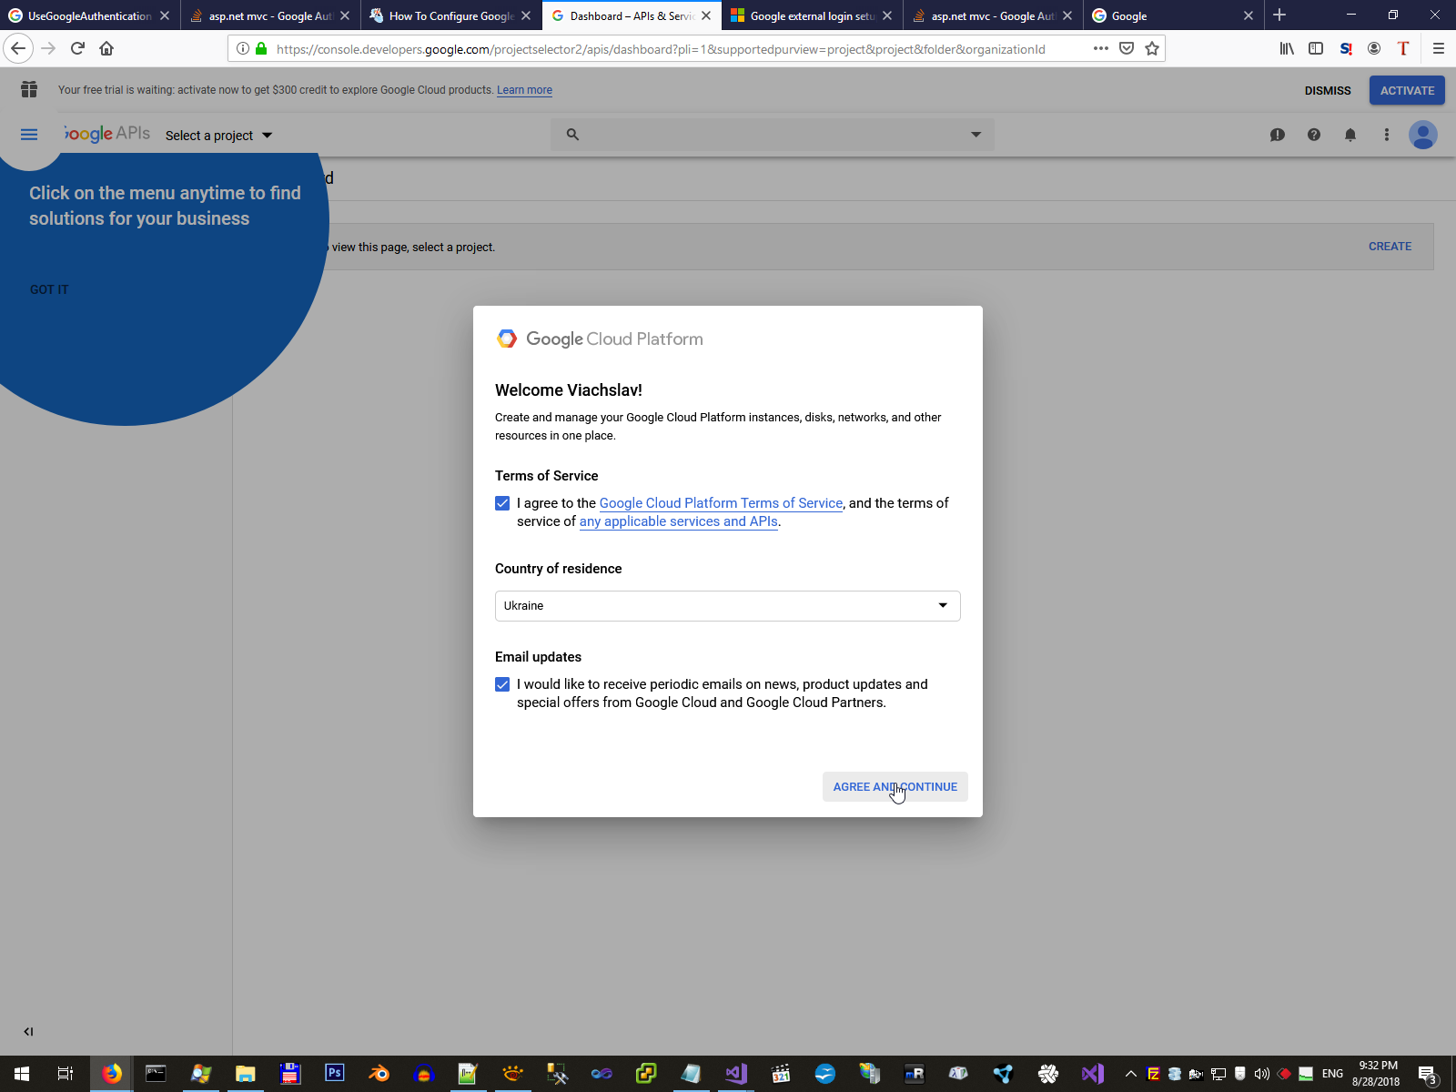Save page to Pocket
This screenshot has width=1456, height=1092.
1127,48
